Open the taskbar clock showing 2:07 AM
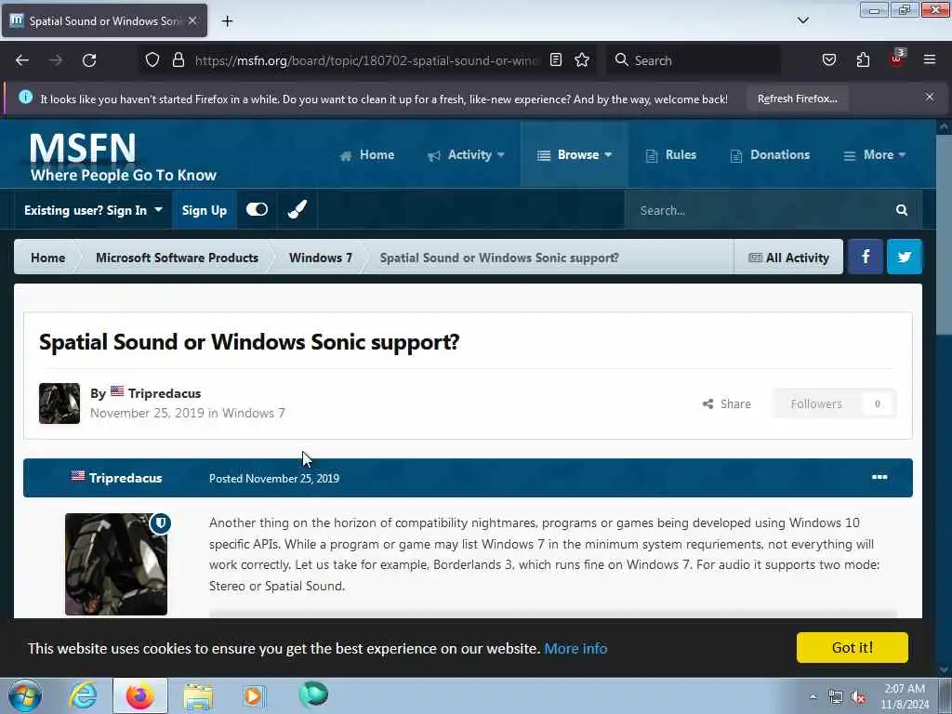This screenshot has width=952, height=714. [x=904, y=696]
